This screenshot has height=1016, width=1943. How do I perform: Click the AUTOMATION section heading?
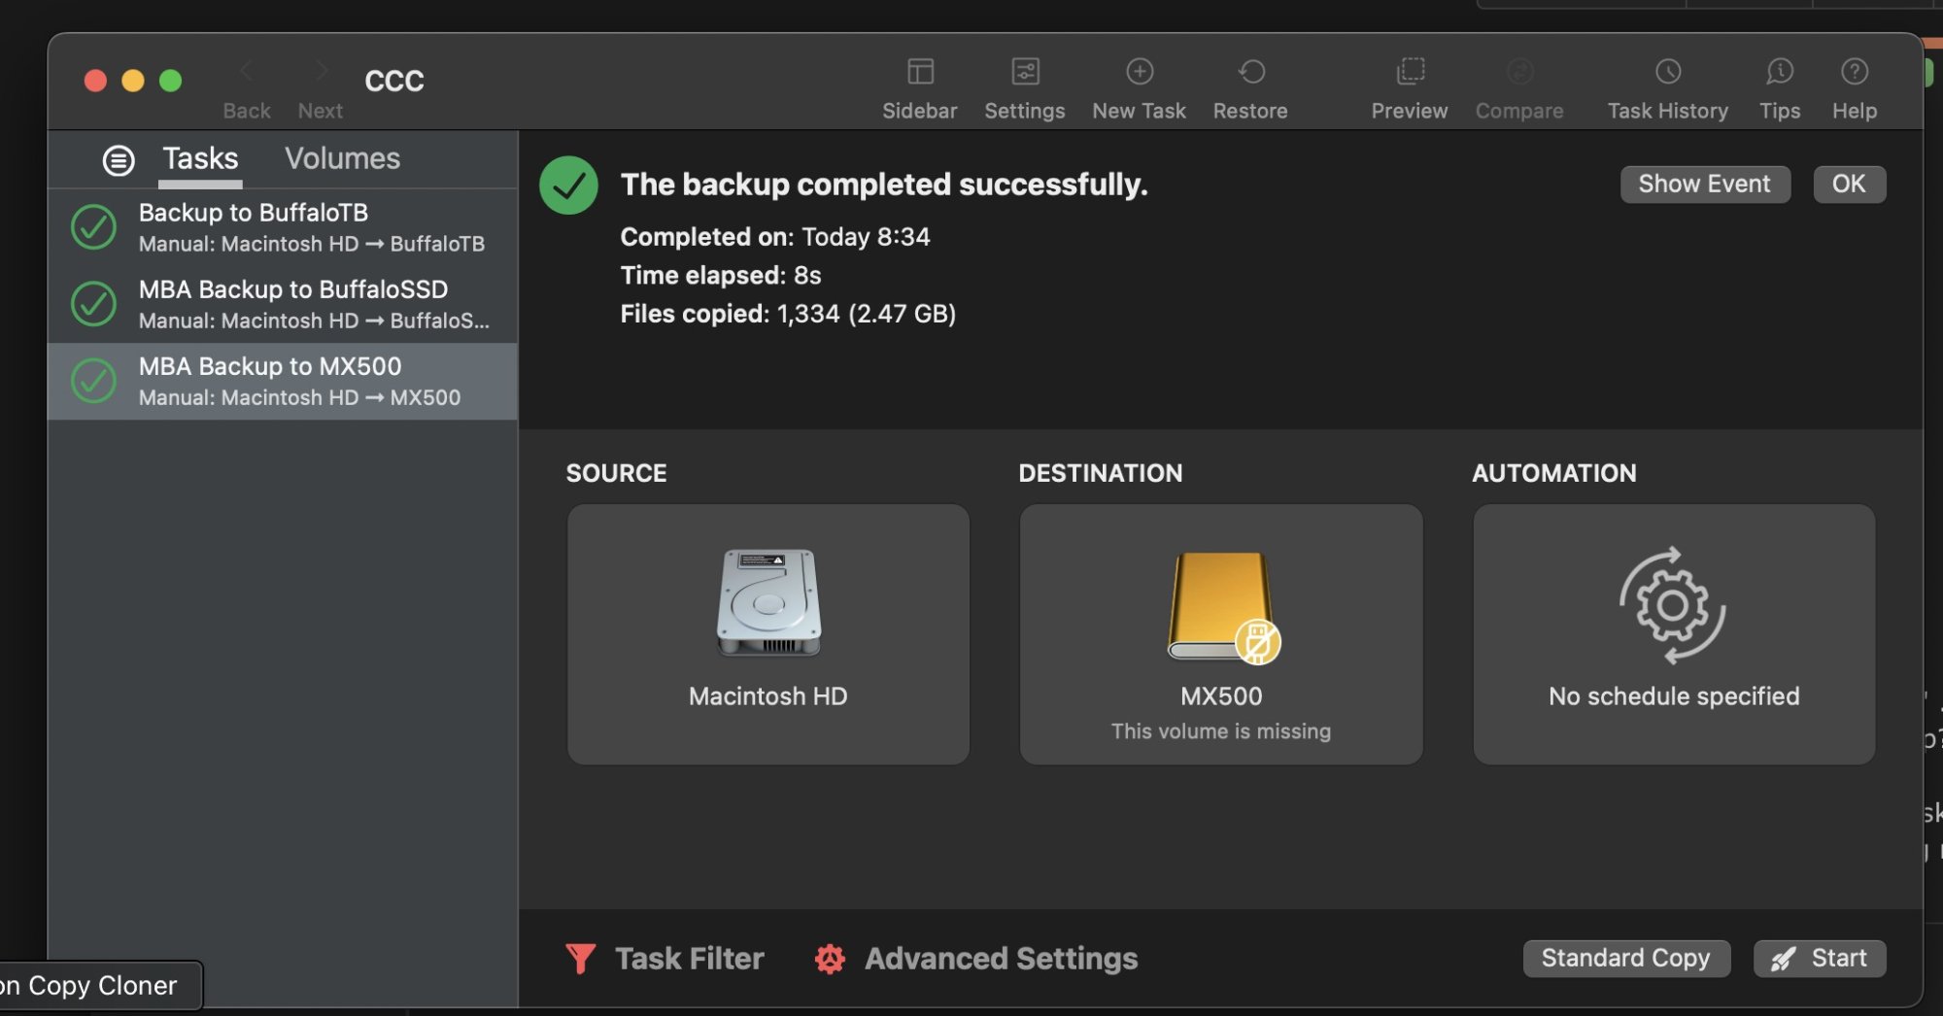[1554, 473]
